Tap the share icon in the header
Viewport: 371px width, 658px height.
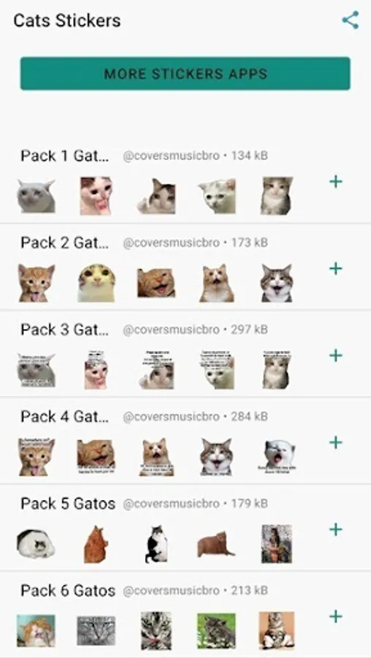351,20
